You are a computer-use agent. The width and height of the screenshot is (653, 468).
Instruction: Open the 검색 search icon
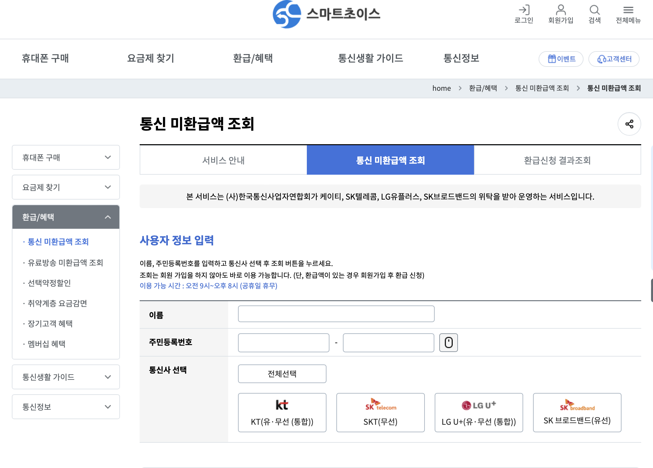pos(594,10)
